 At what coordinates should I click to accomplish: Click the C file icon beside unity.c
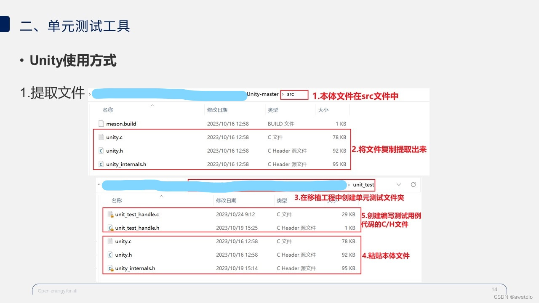pos(101,137)
